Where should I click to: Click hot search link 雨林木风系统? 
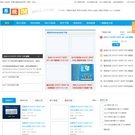point(82,10)
